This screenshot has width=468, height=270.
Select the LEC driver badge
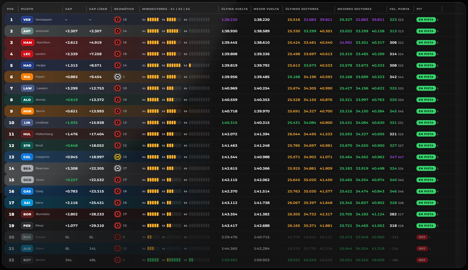tap(27, 54)
